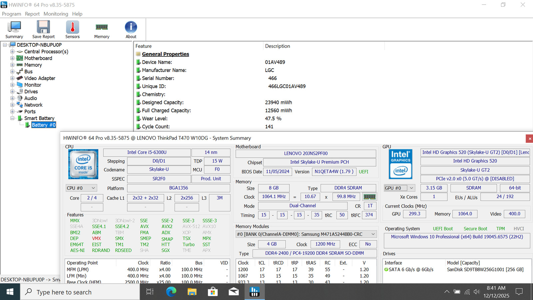Open the Windows Start menu
Image resolution: width=533 pixels, height=300 pixels.
click(x=10, y=292)
